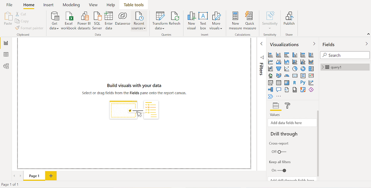Switch to Model view in left sidebar
The height and width of the screenshot is (188, 371).
tap(6, 66)
